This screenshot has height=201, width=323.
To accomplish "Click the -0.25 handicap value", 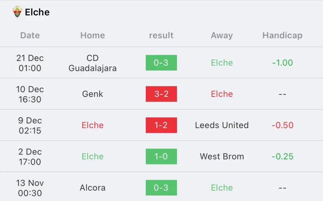I will pos(282,157).
